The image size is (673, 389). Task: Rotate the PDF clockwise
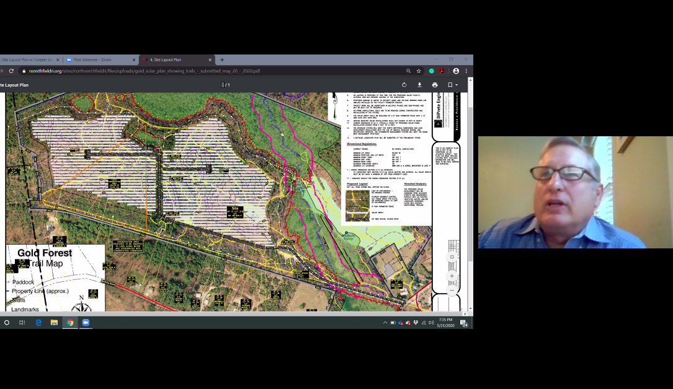tap(404, 85)
